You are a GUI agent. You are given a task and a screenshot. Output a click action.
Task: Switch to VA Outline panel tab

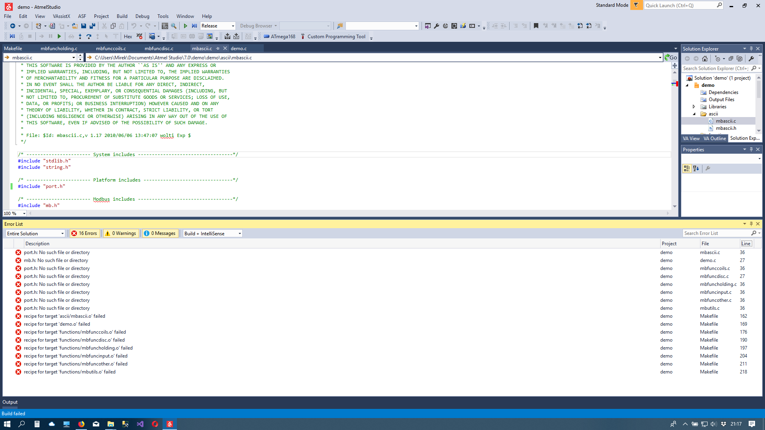(x=714, y=139)
